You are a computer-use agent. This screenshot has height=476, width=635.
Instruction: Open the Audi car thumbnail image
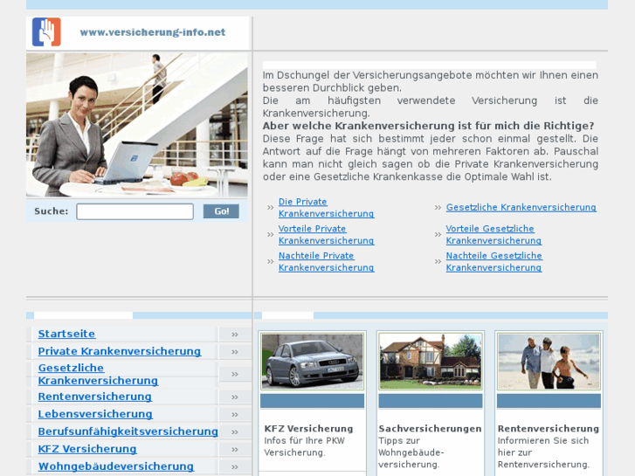point(312,362)
